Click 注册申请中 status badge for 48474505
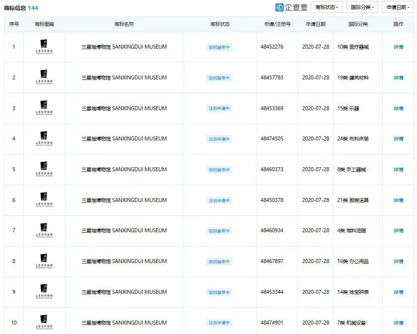The width and height of the screenshot is (417, 334). click(219, 139)
